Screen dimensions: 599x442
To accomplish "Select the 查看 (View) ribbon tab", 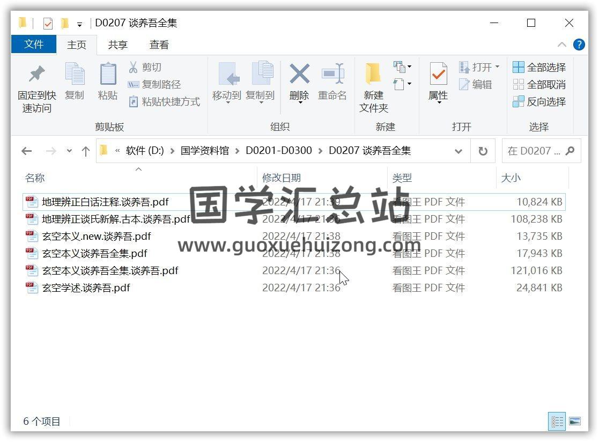I will pos(159,45).
